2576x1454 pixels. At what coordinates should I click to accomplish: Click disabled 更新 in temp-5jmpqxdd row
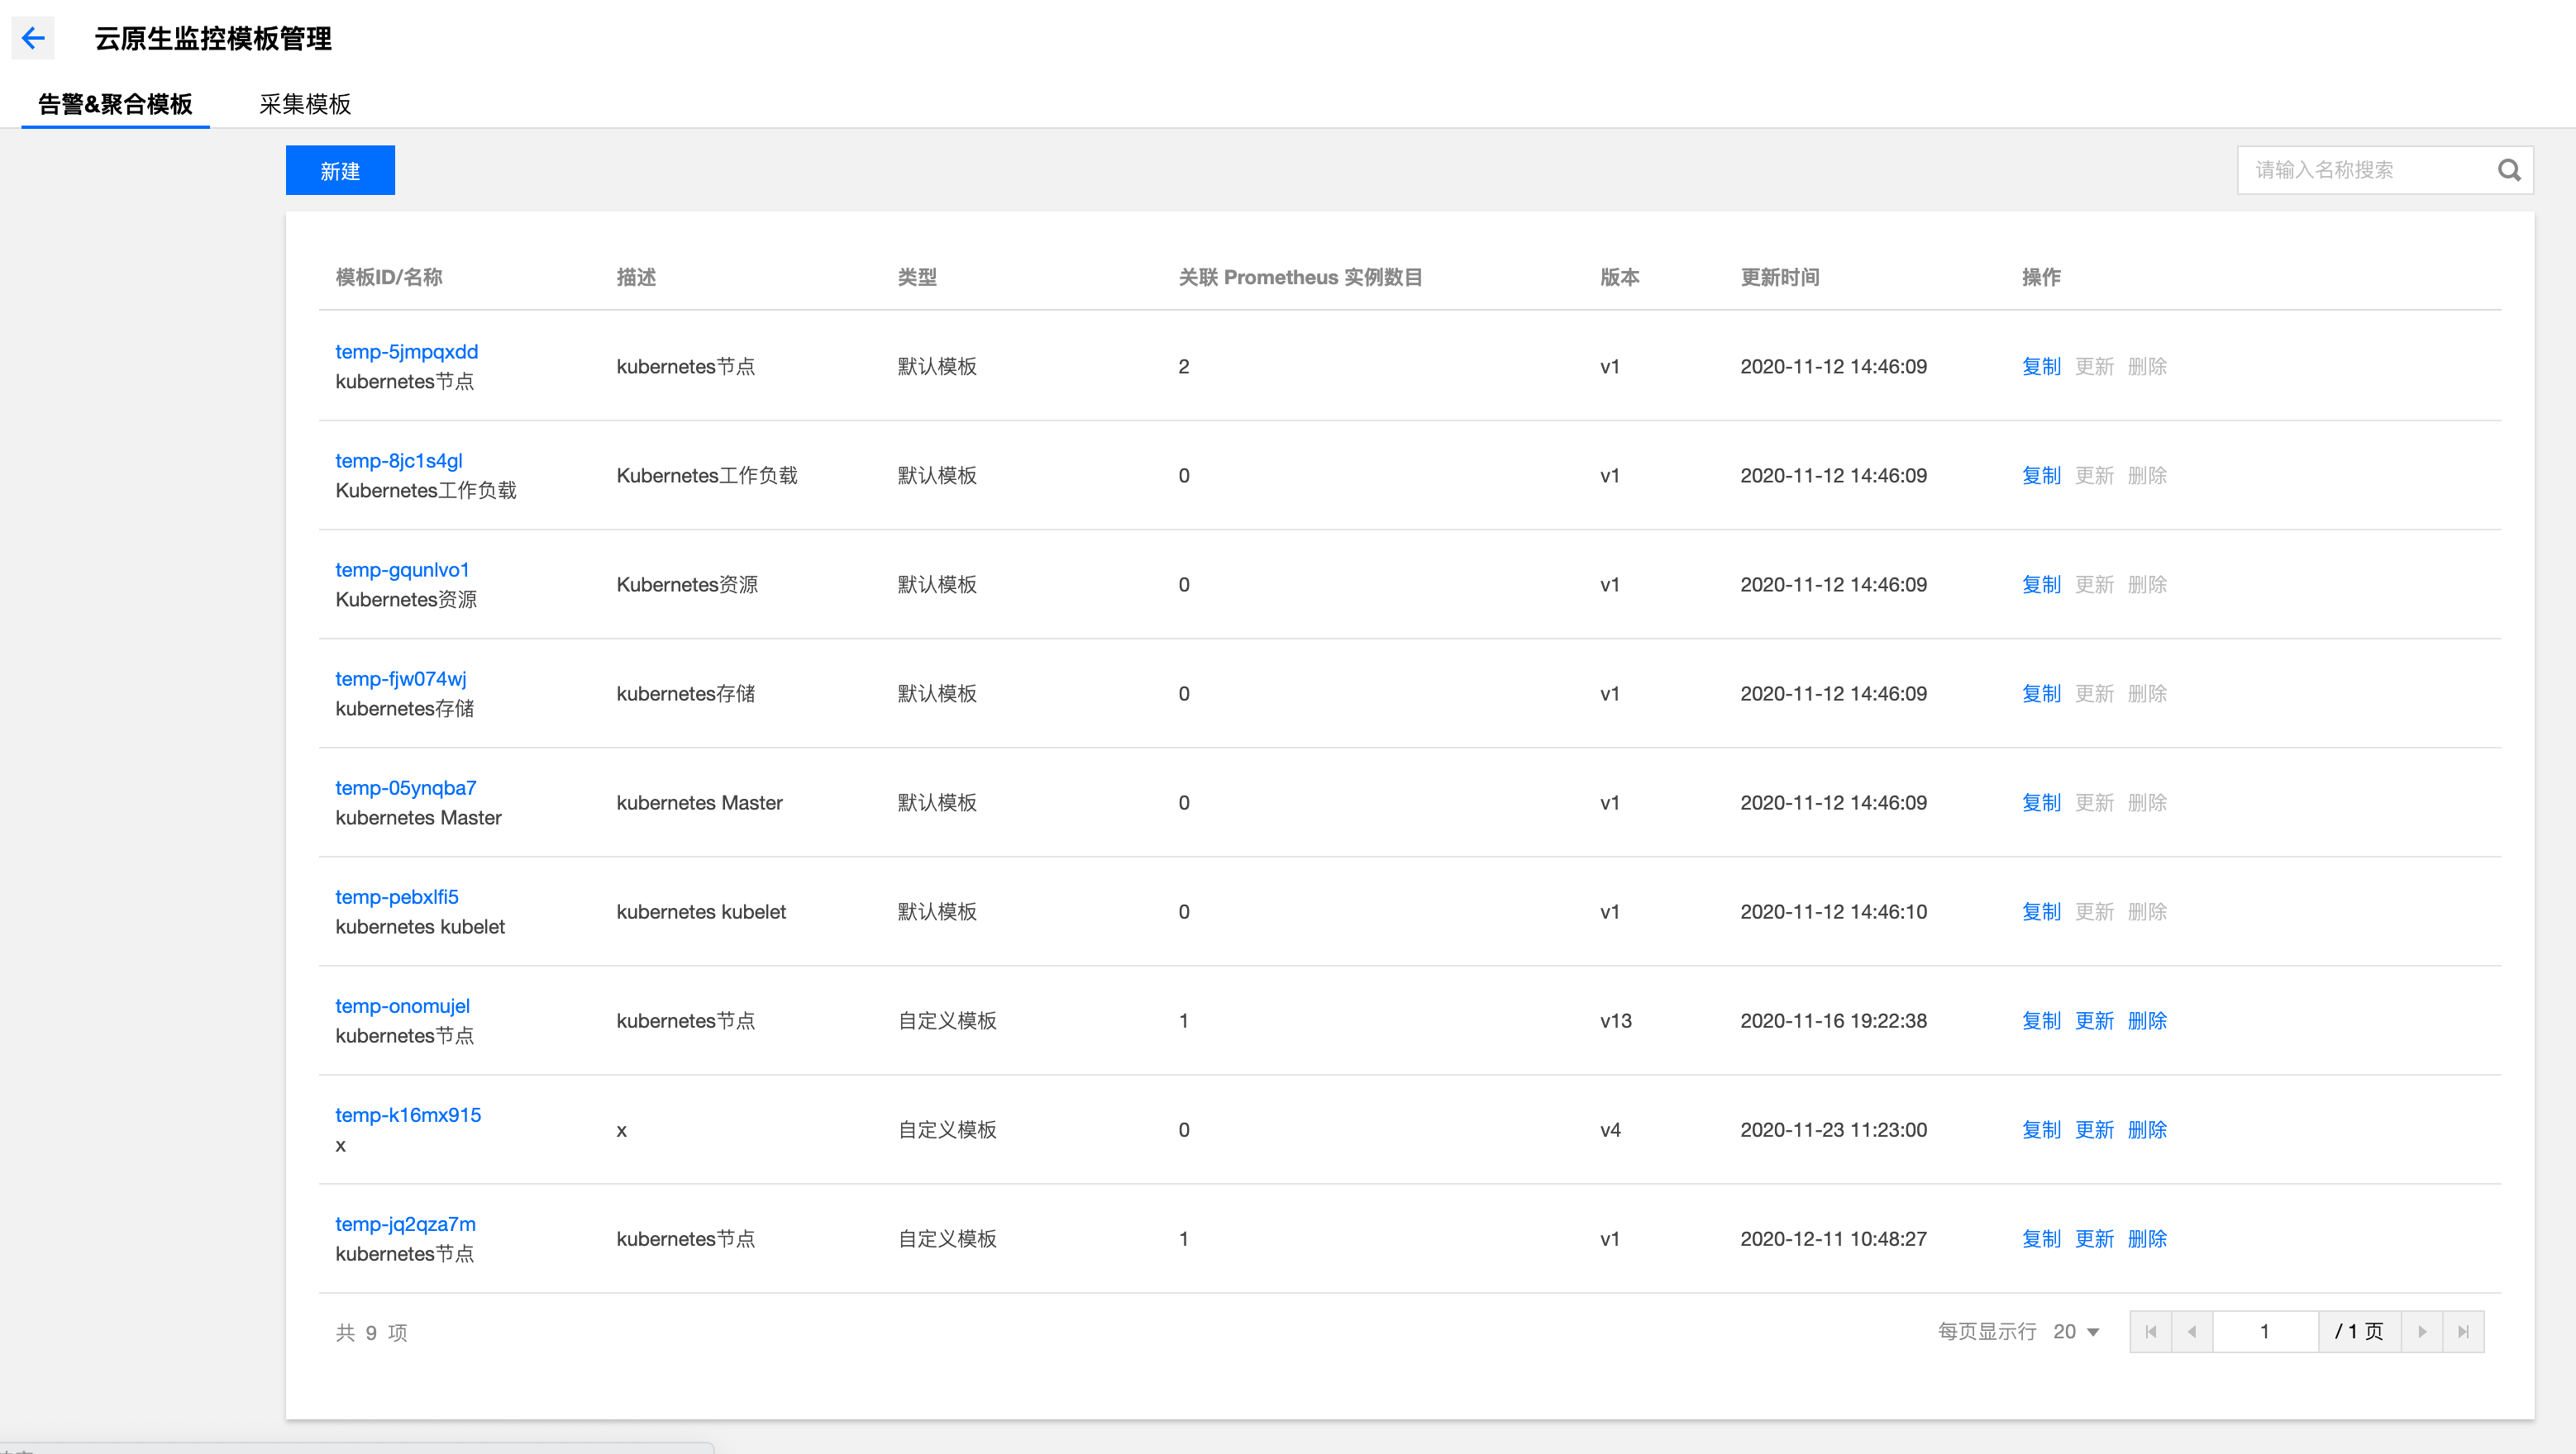pyautogui.click(x=2094, y=367)
